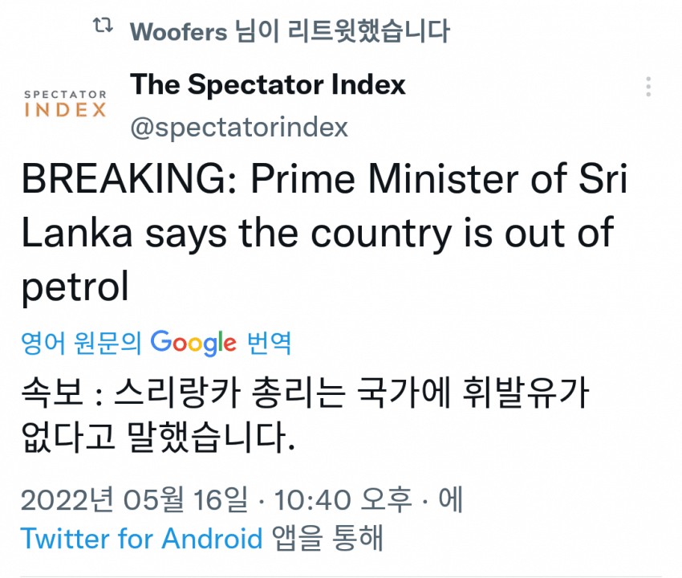Click the word "BREAKING:" in the tweet
682x578 pixels.
(120, 180)
